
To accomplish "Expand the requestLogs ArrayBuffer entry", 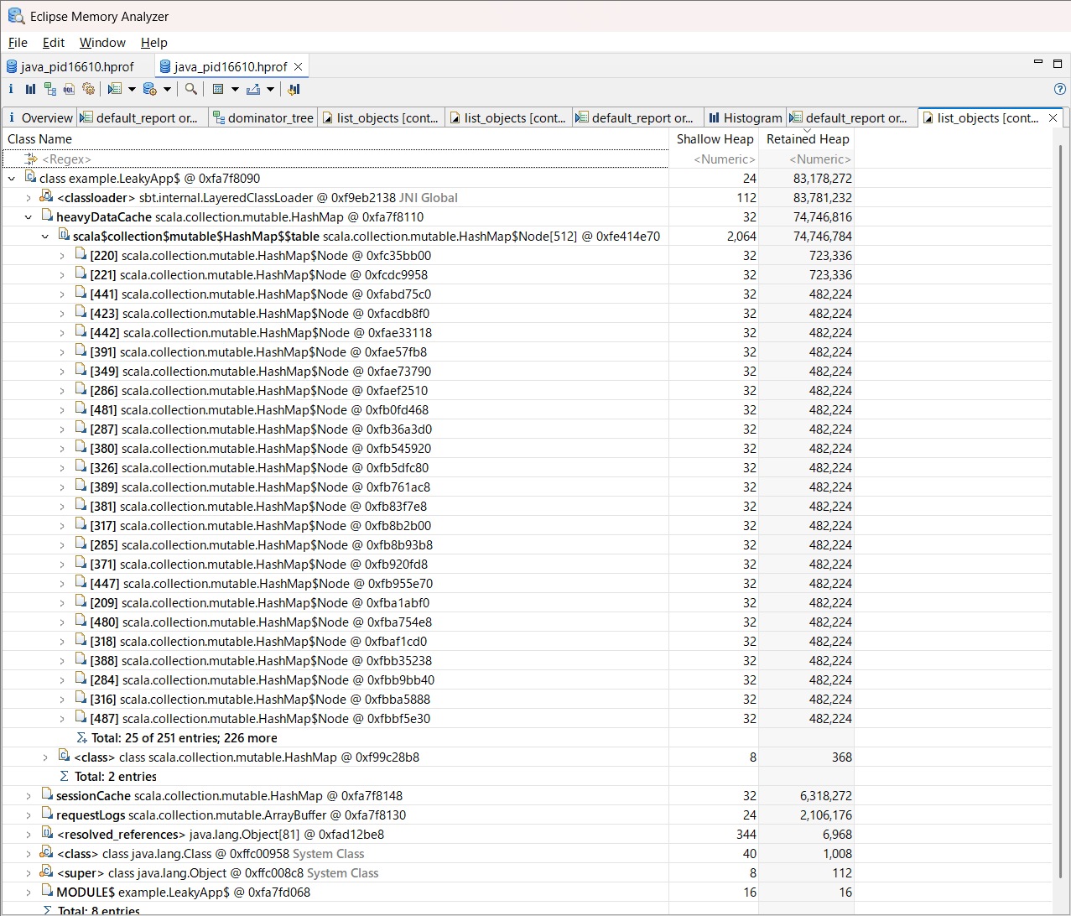I will (x=28, y=815).
